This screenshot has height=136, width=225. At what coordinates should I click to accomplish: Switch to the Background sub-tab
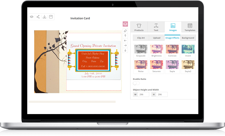188,38
